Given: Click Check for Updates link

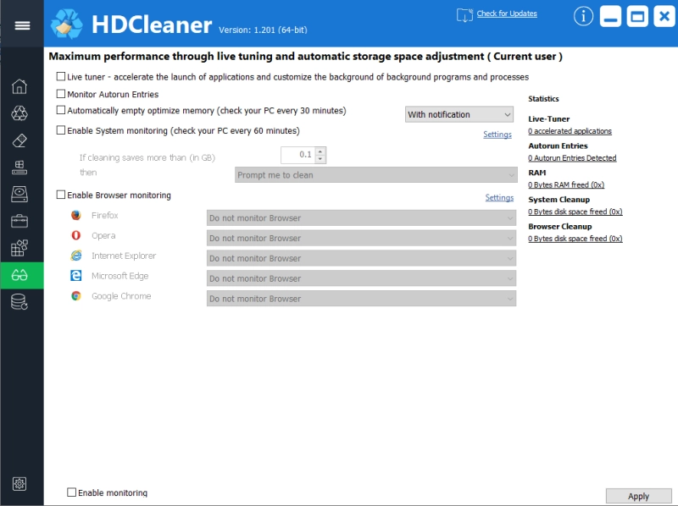Looking at the screenshot, I should coord(507,14).
